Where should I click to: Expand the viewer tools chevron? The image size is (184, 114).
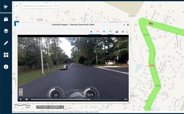click(127, 32)
